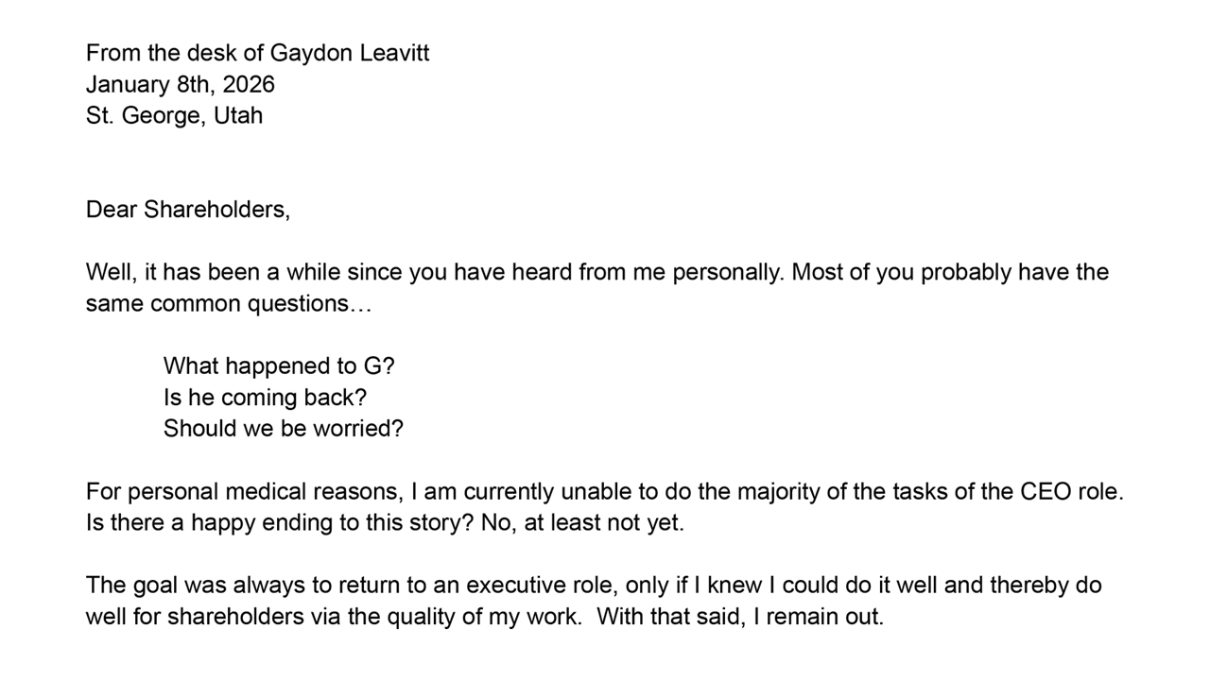Click the "St. George, Utah" location line
1210x680 pixels.
174,115
